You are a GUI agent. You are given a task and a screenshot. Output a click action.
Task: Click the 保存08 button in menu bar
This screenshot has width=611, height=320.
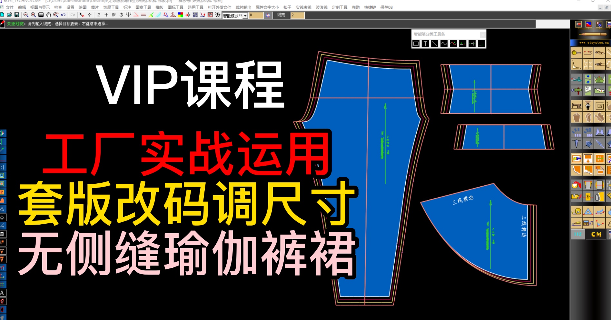pos(386,7)
